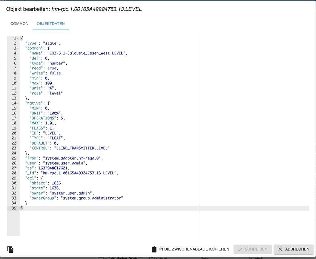Click the "unit": "%" line
Viewport: 316px width, 259px height.
tap(43, 88)
